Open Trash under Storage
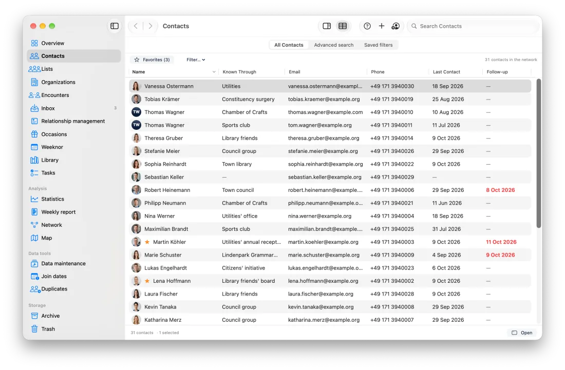Image resolution: width=565 pixels, height=370 pixels. point(74,329)
